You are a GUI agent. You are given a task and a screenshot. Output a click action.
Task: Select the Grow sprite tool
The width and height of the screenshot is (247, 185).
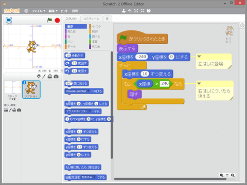[x=136, y=11]
